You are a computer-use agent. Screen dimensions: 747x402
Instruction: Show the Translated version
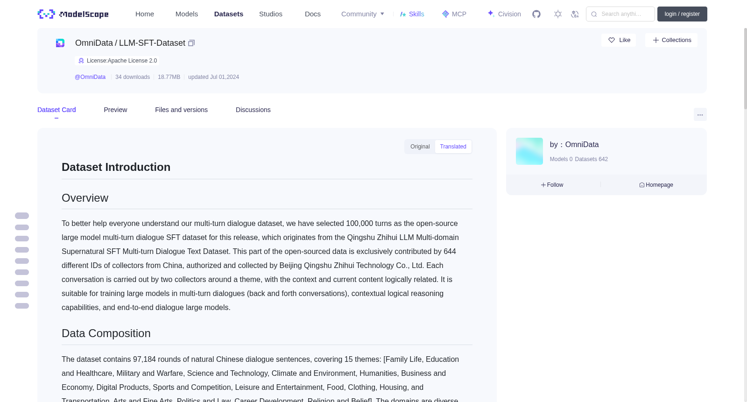click(x=453, y=147)
